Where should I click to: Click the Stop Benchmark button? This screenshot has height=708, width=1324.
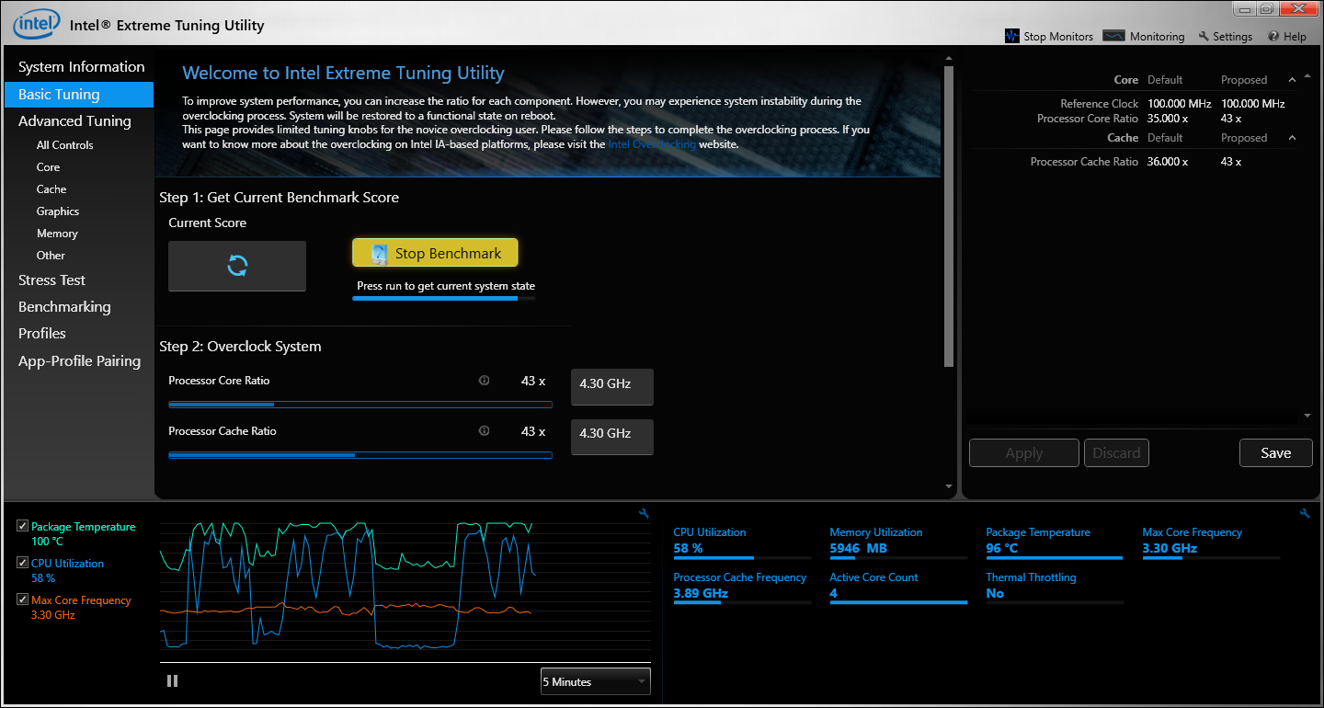(435, 253)
